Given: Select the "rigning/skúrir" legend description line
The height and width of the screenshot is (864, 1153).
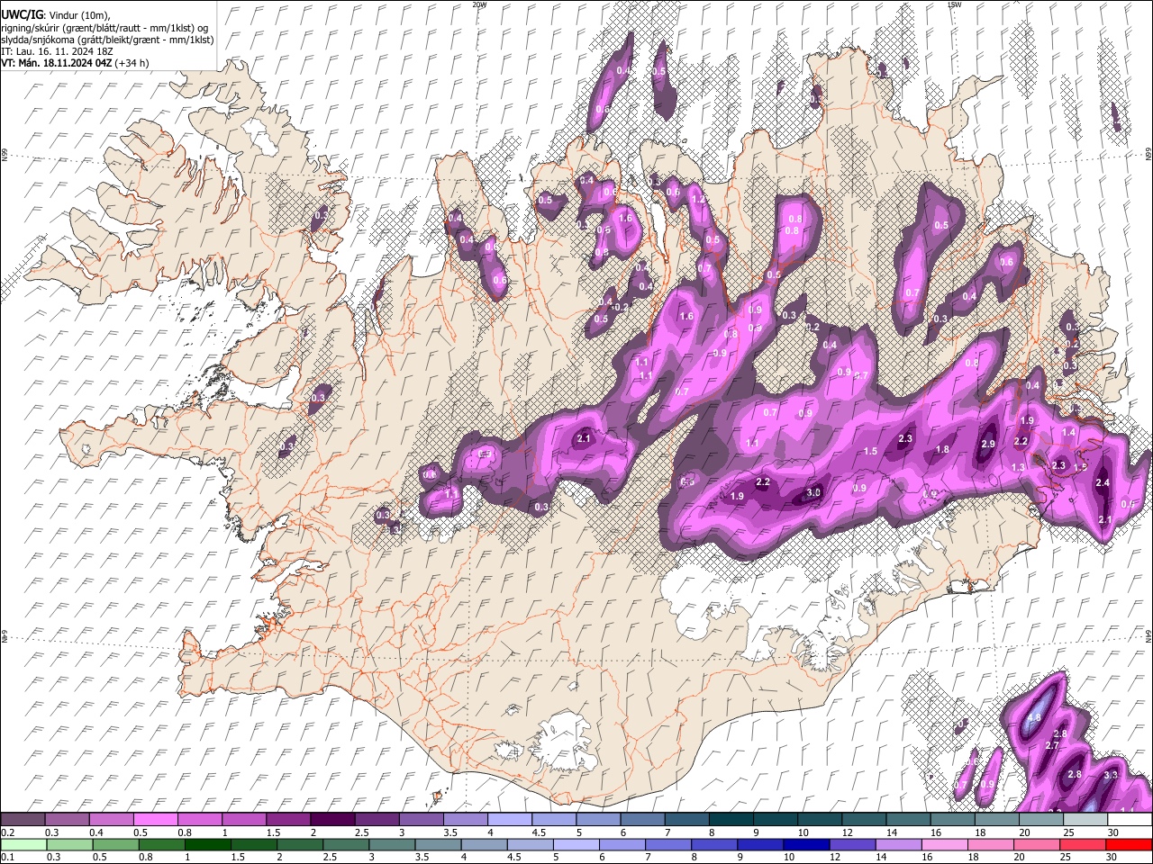Looking at the screenshot, I should 106,28.
